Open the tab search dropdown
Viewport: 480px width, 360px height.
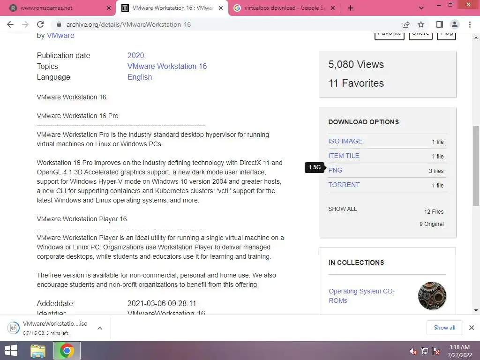click(421, 8)
